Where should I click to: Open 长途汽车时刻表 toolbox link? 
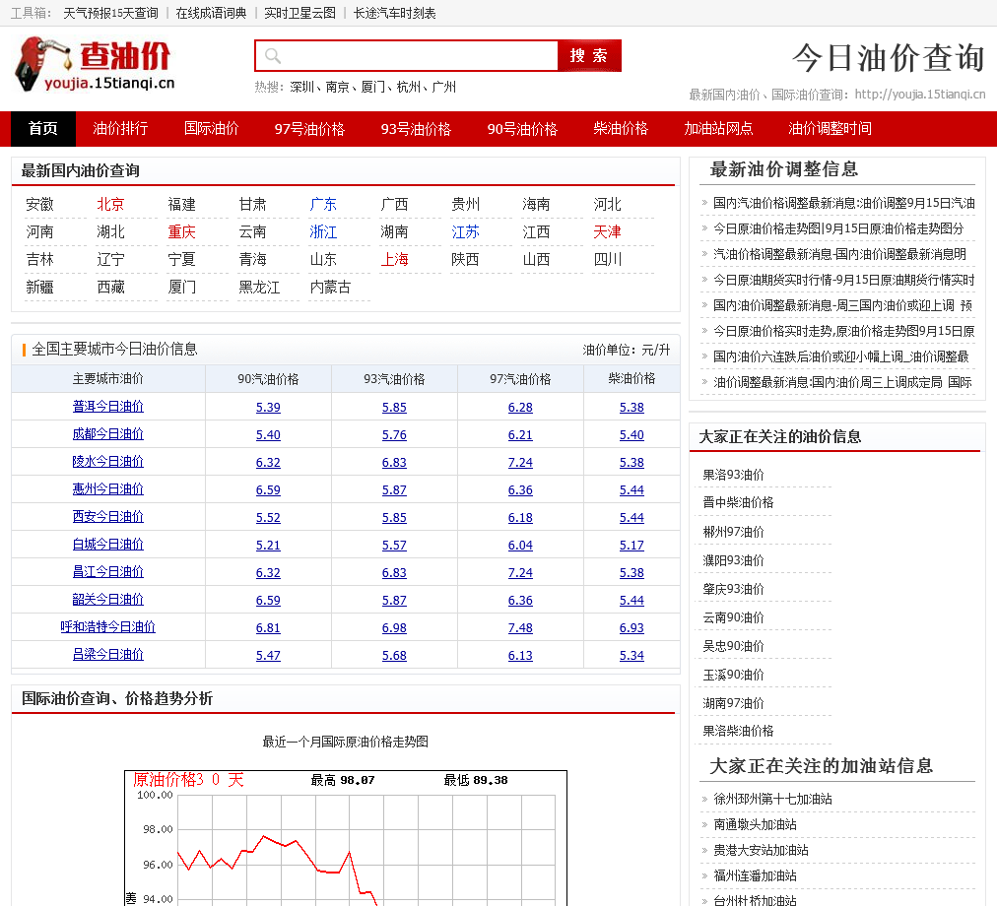pos(395,14)
